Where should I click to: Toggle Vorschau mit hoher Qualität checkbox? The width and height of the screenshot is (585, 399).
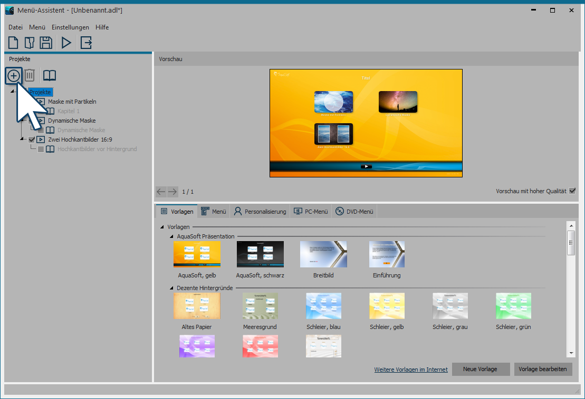click(x=572, y=191)
